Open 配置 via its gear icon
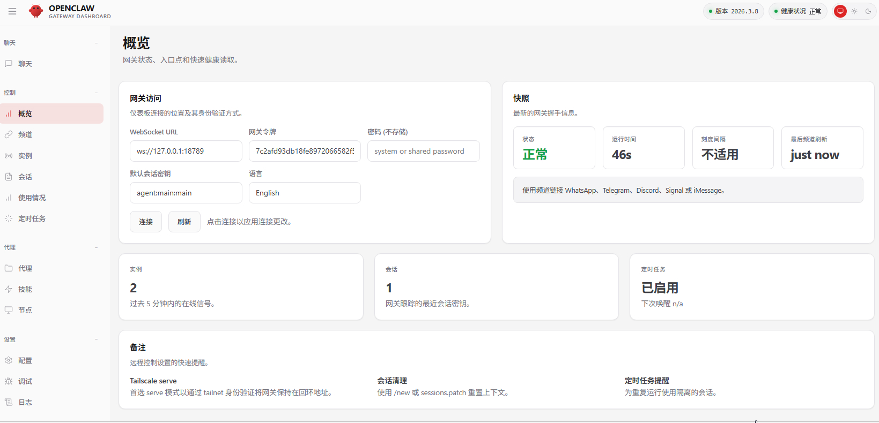This screenshot has width=879, height=423. 9,360
